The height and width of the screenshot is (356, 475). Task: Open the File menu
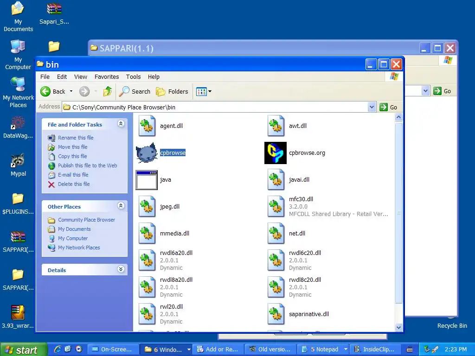tap(45, 77)
